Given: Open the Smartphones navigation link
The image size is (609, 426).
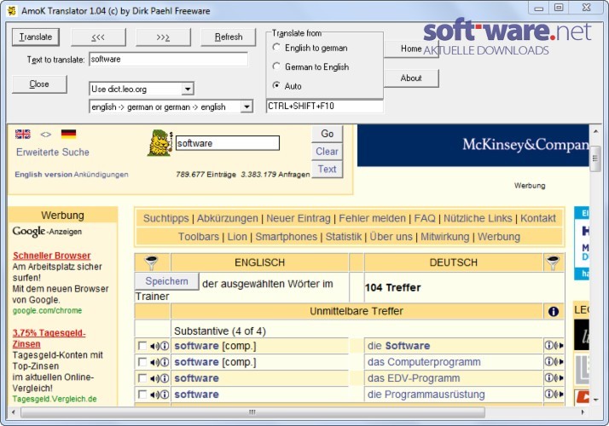Looking at the screenshot, I should [287, 237].
